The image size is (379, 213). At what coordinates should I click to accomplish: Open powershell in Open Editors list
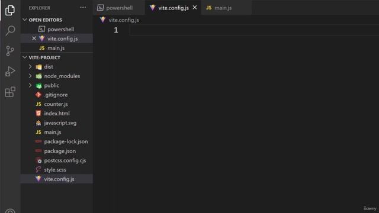pyautogui.click(x=57, y=29)
